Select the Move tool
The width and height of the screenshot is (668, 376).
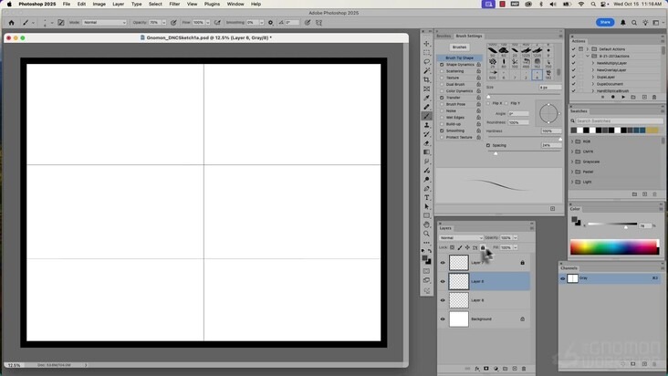pyautogui.click(x=426, y=44)
